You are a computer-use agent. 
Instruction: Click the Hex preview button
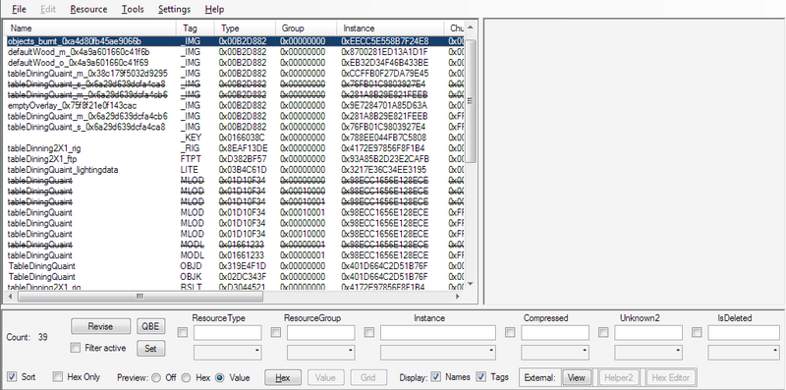[x=283, y=377]
